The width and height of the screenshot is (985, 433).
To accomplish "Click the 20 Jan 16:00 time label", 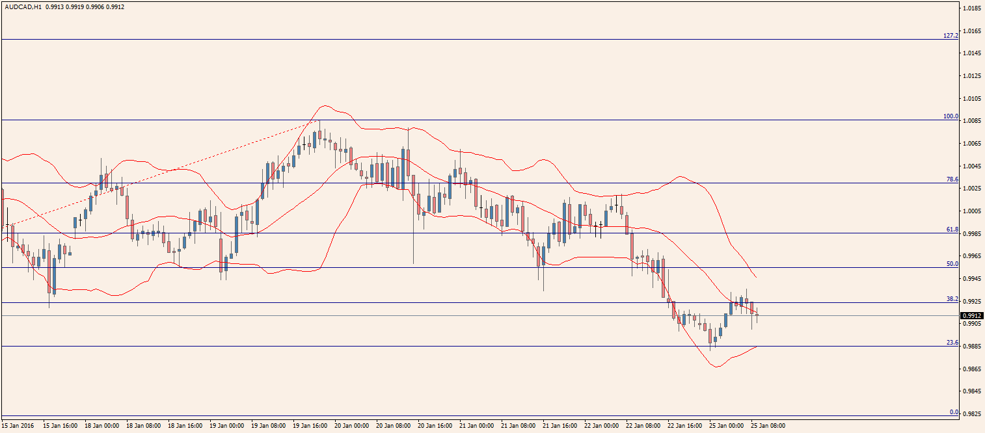I will pos(435,426).
